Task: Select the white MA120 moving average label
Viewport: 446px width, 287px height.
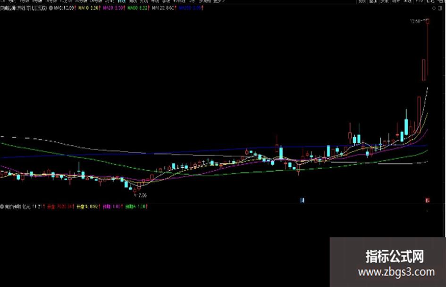Action: [164, 8]
